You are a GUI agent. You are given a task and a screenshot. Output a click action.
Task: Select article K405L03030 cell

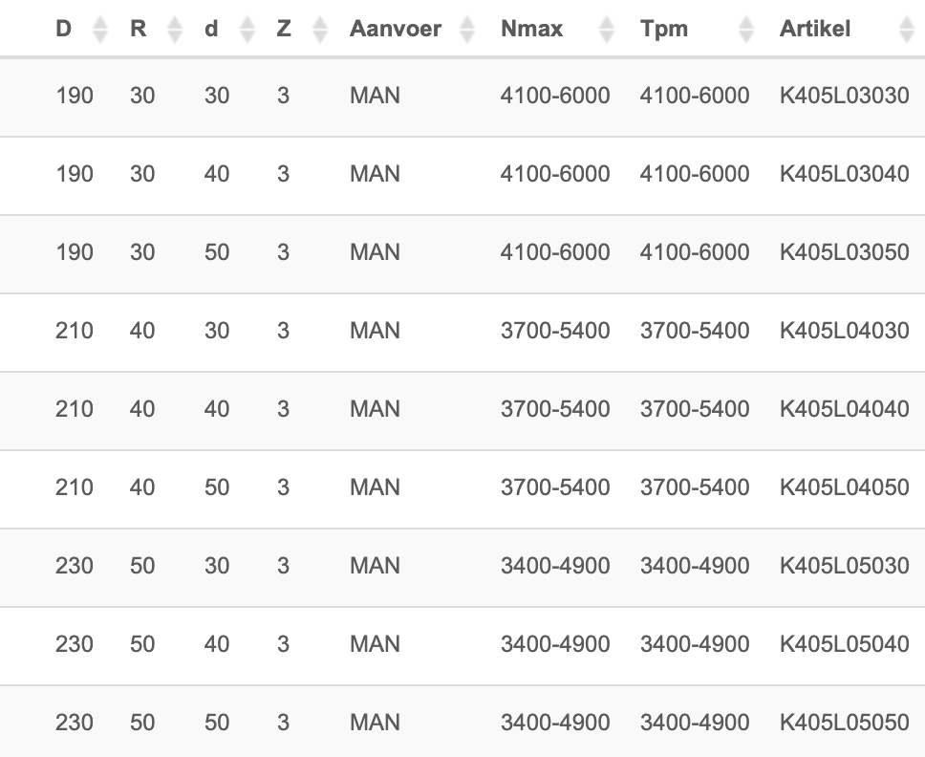pos(844,96)
